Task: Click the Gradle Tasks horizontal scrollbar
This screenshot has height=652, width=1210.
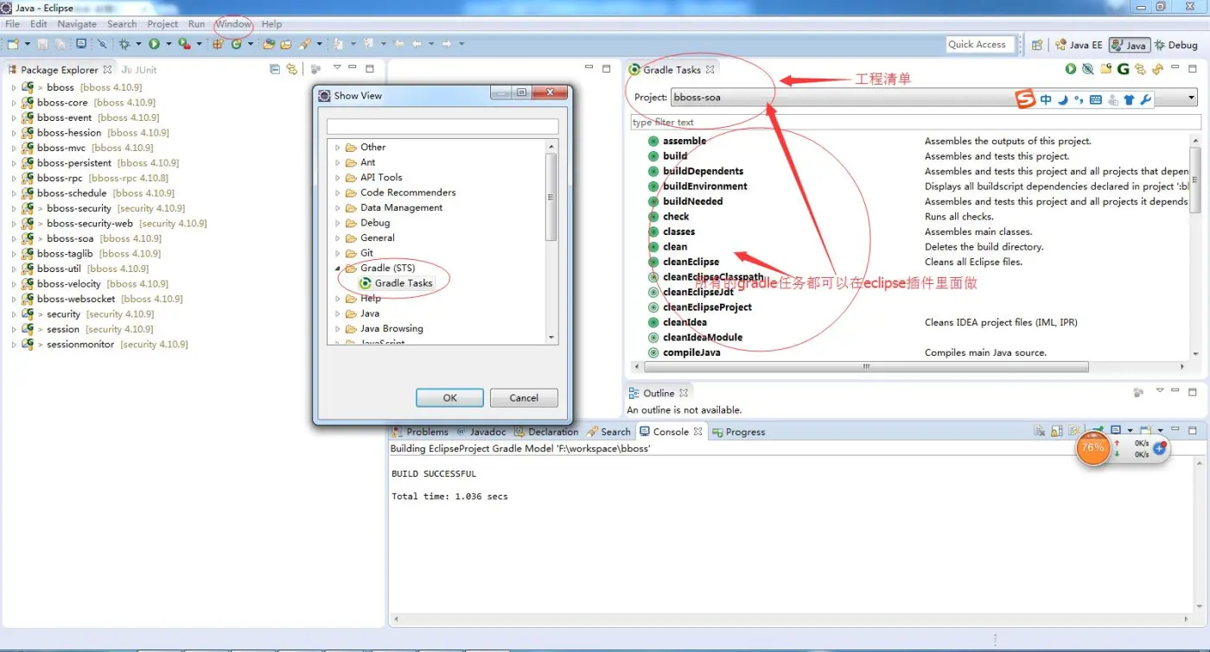Action: pyautogui.click(x=864, y=367)
